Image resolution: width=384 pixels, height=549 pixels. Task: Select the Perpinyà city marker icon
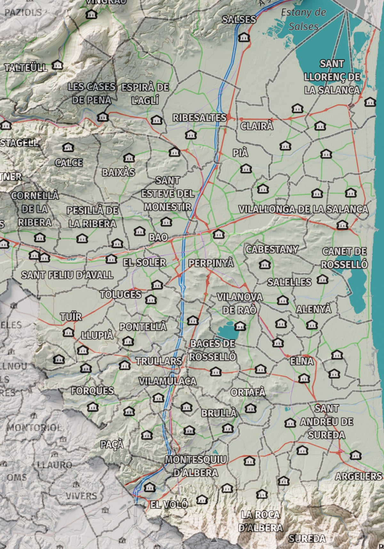pyautogui.click(x=218, y=234)
